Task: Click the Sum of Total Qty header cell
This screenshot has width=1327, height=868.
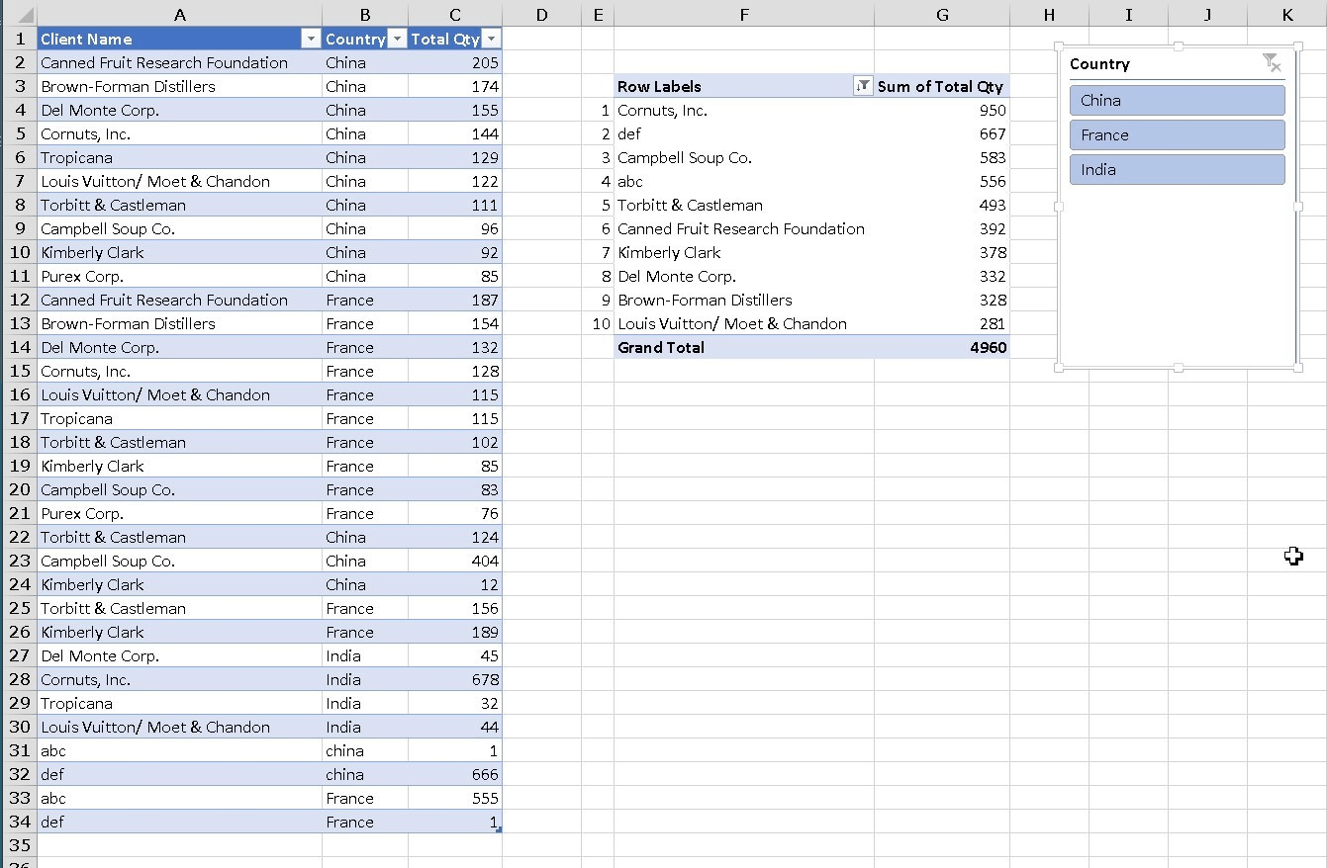Action: click(x=939, y=86)
